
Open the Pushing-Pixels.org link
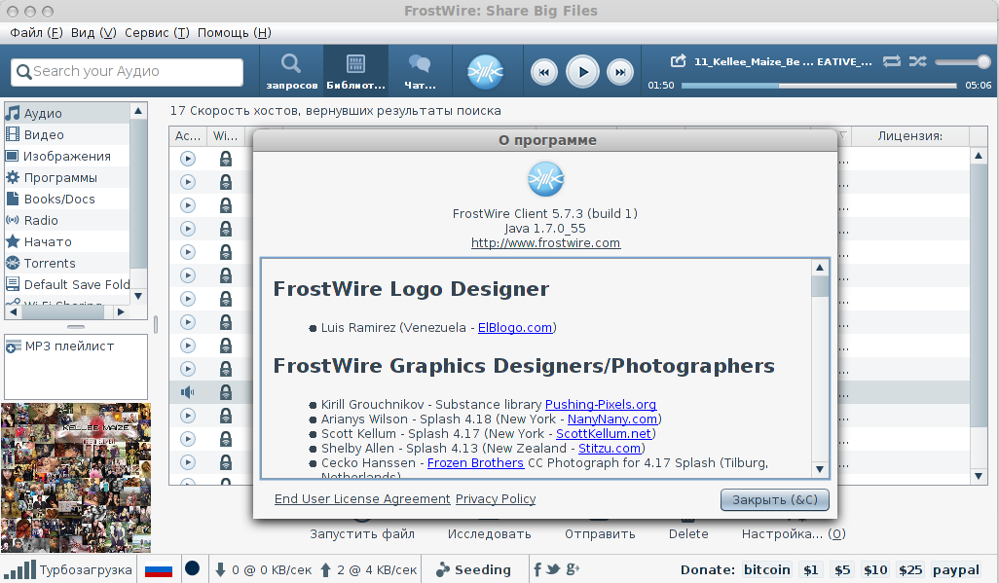(x=600, y=405)
